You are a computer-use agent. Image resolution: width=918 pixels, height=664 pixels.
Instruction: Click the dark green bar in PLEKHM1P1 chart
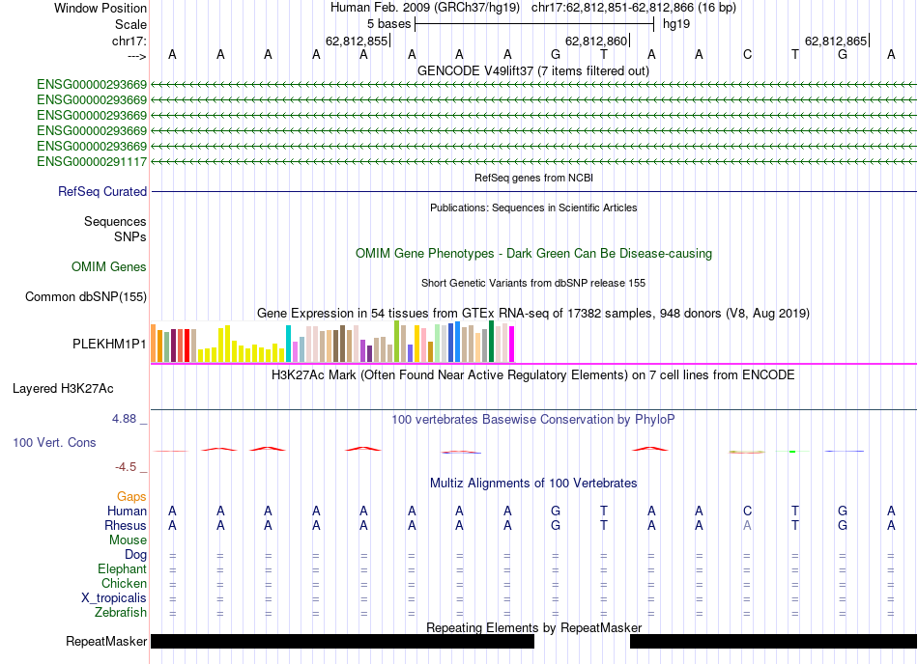[491, 342]
